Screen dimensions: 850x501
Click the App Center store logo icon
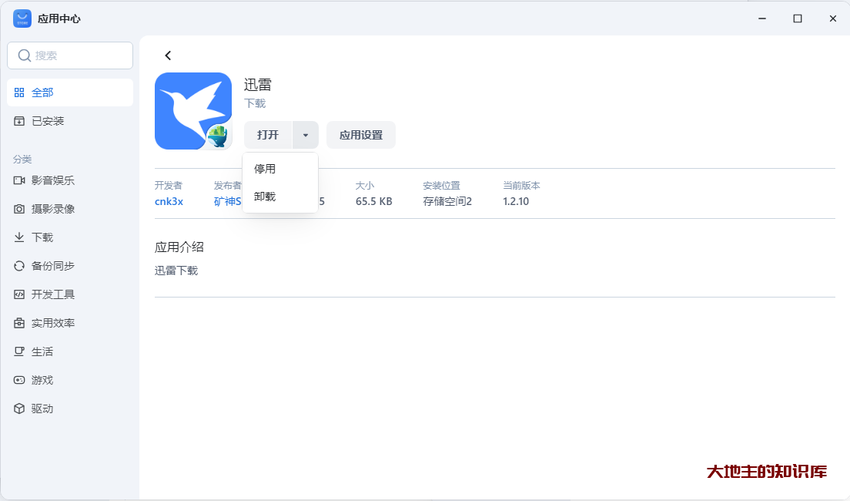pos(22,18)
